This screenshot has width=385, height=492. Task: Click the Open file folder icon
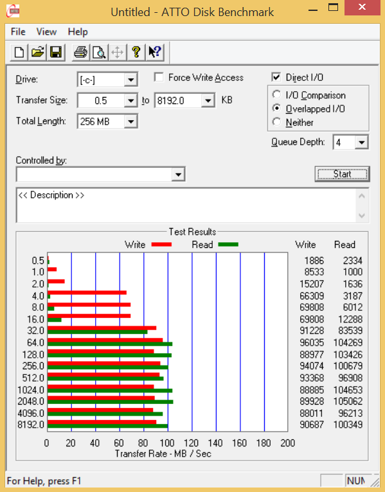pyautogui.click(x=37, y=52)
